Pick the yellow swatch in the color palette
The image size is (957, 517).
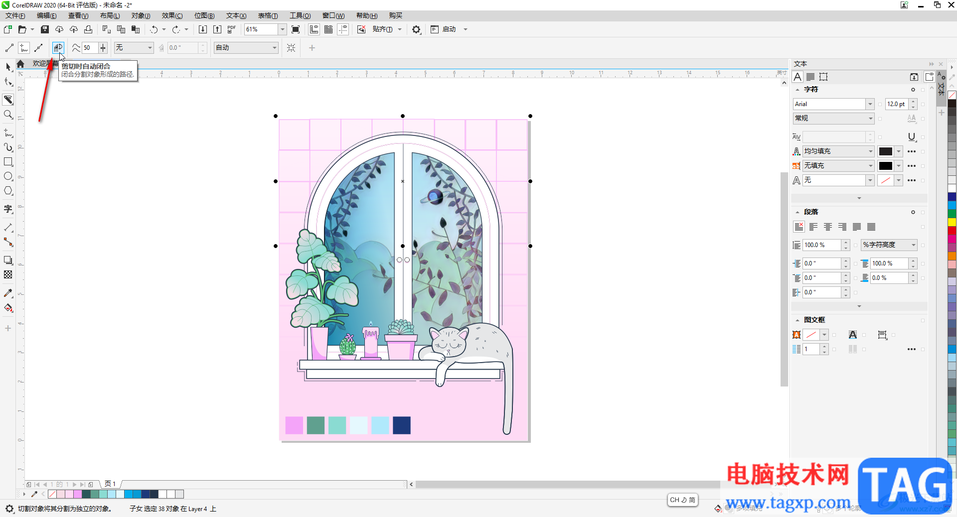click(x=952, y=222)
